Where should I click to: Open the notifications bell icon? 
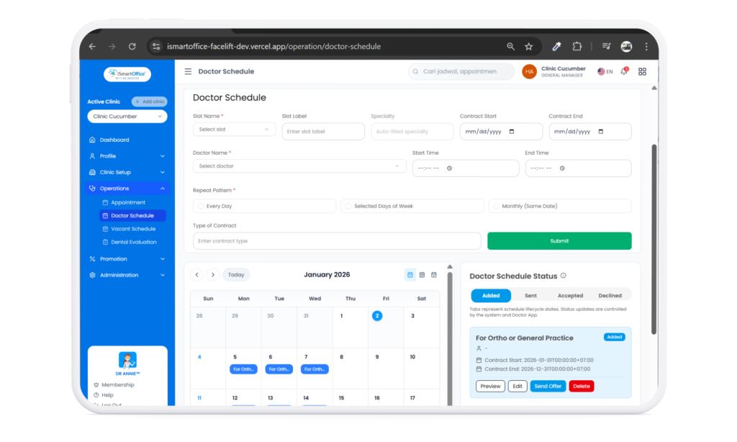coord(623,71)
